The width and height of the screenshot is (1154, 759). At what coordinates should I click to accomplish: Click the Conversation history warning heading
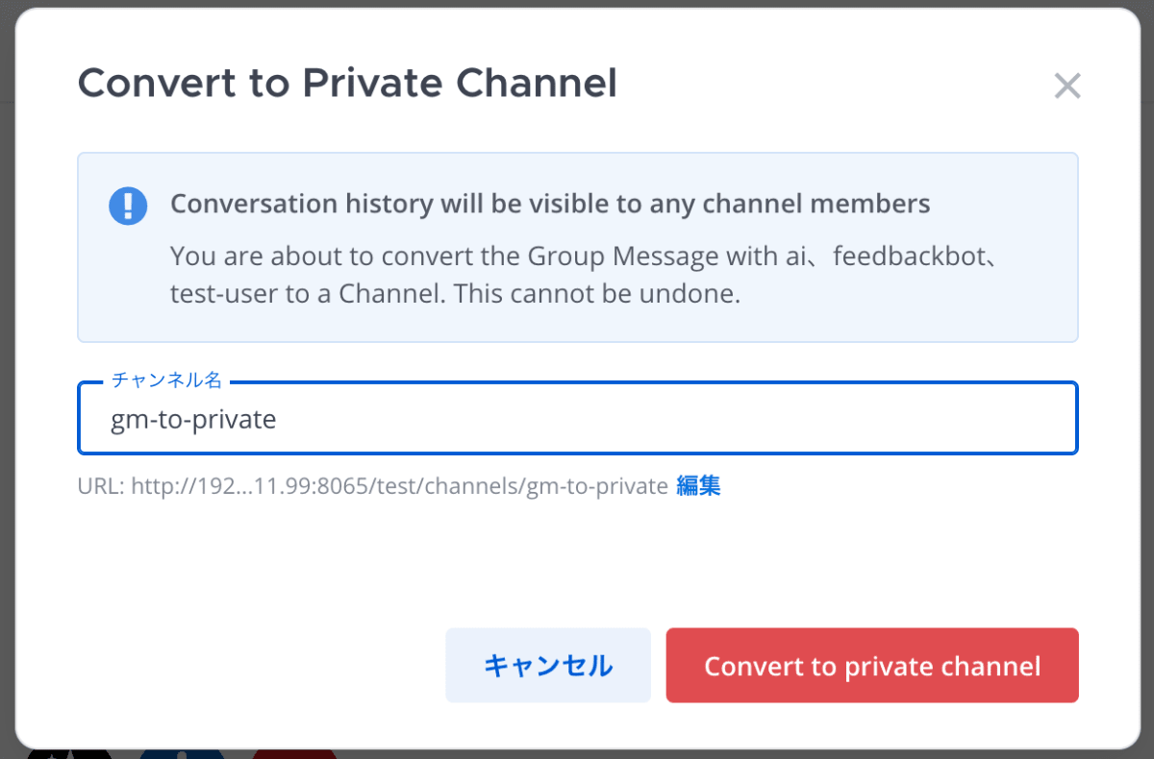click(550, 204)
